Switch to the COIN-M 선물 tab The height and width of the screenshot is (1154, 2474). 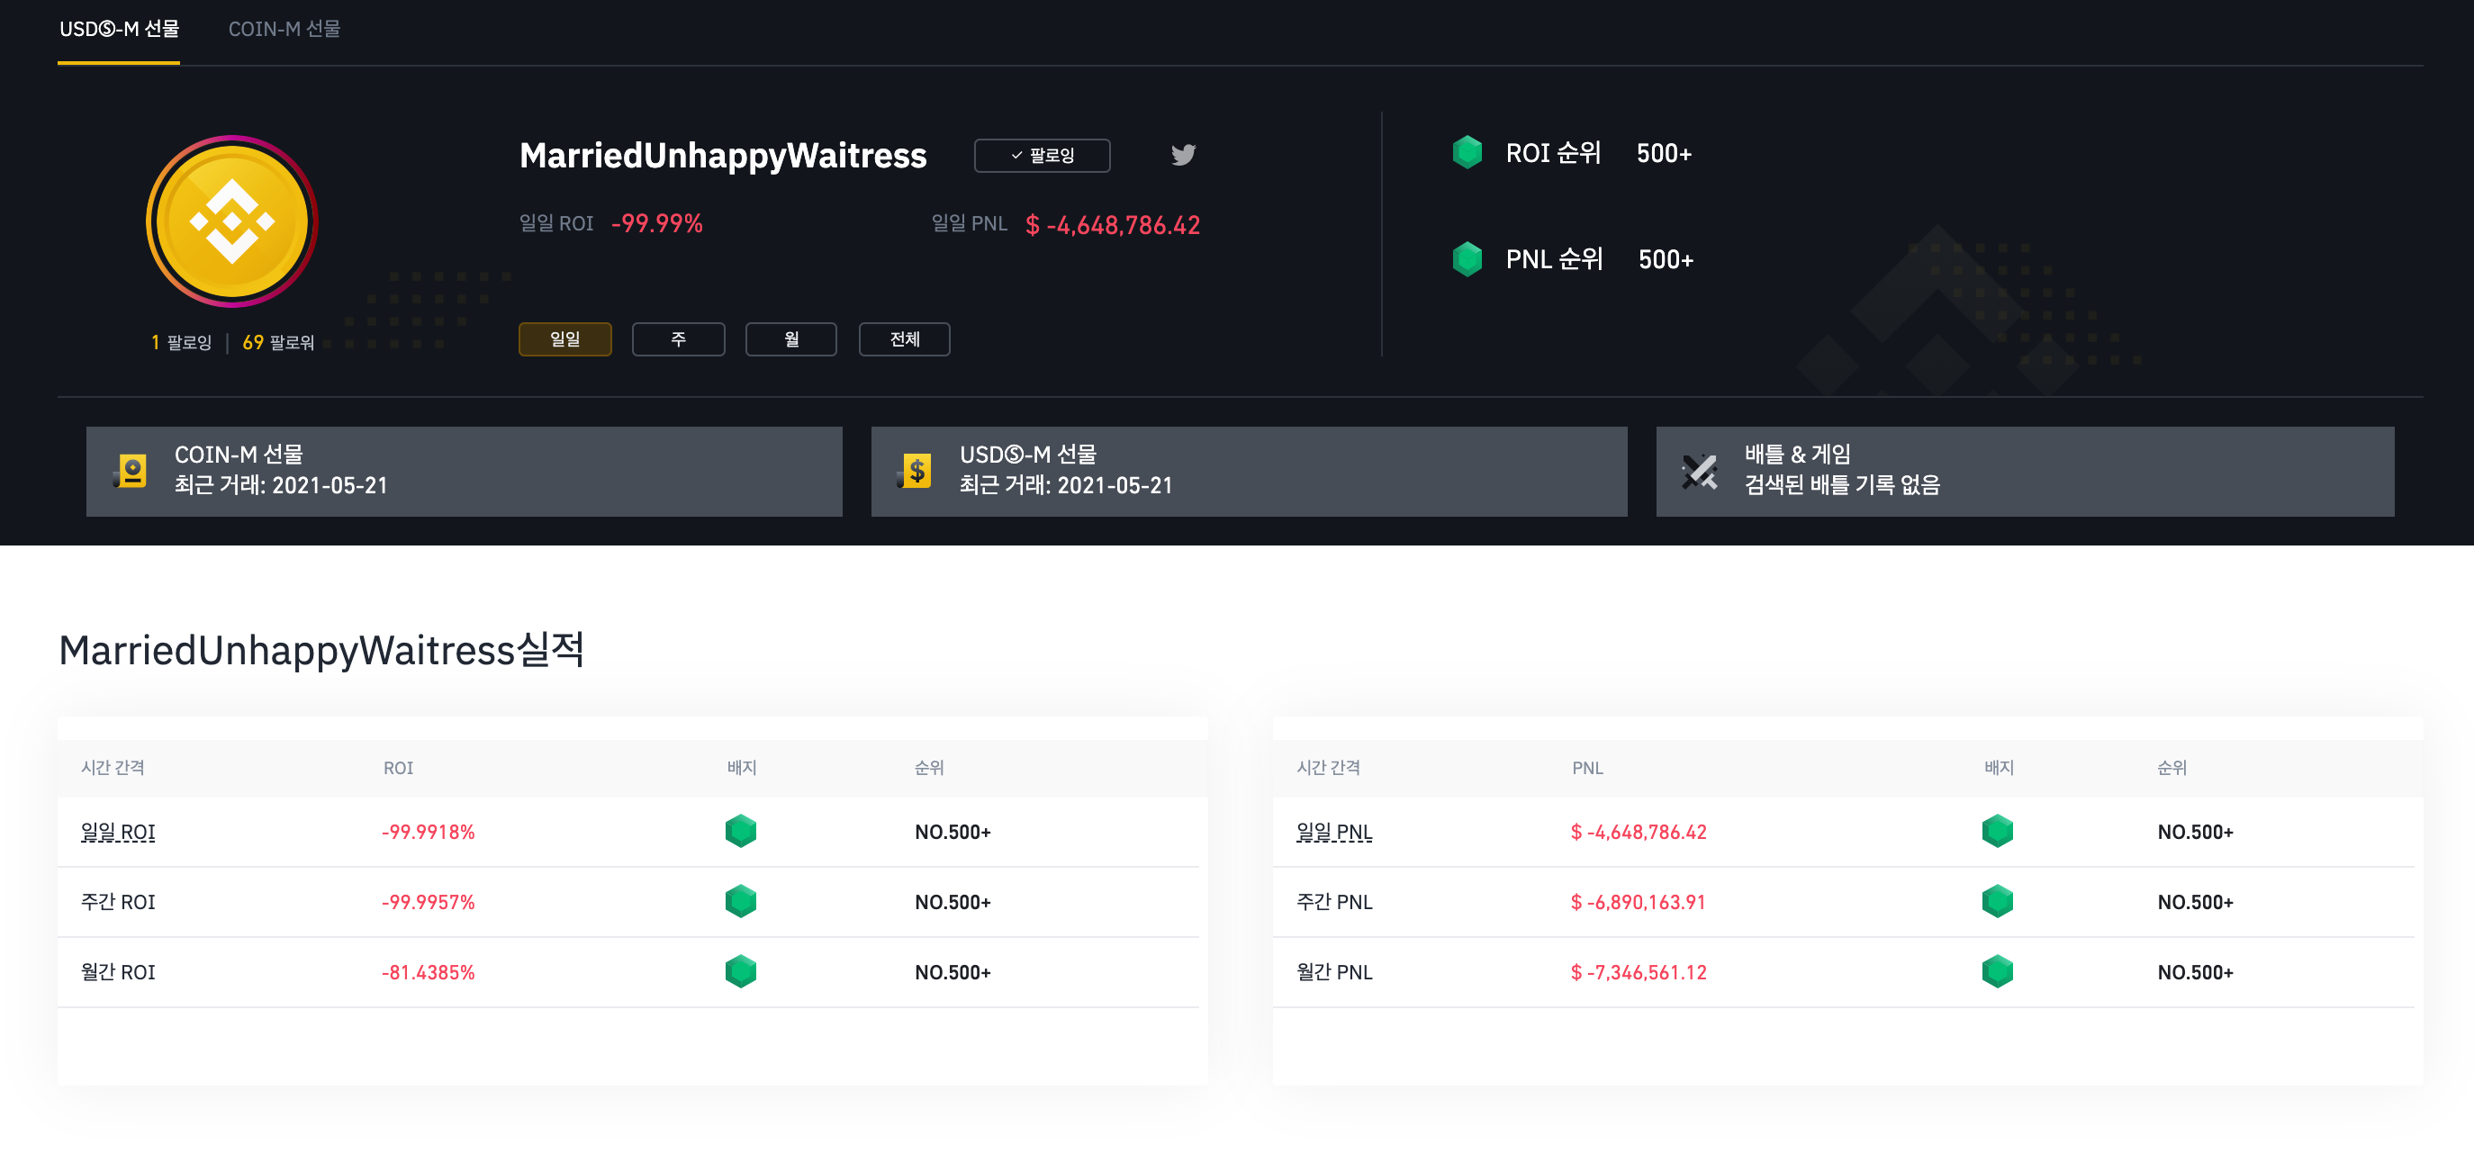point(284,30)
